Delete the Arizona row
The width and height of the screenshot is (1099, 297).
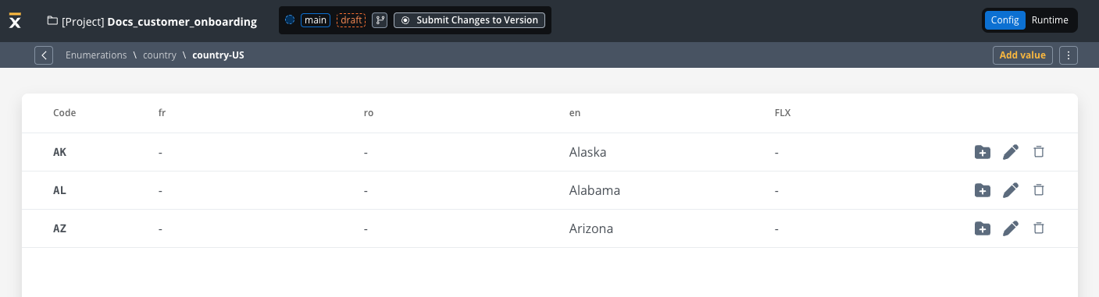(x=1039, y=228)
